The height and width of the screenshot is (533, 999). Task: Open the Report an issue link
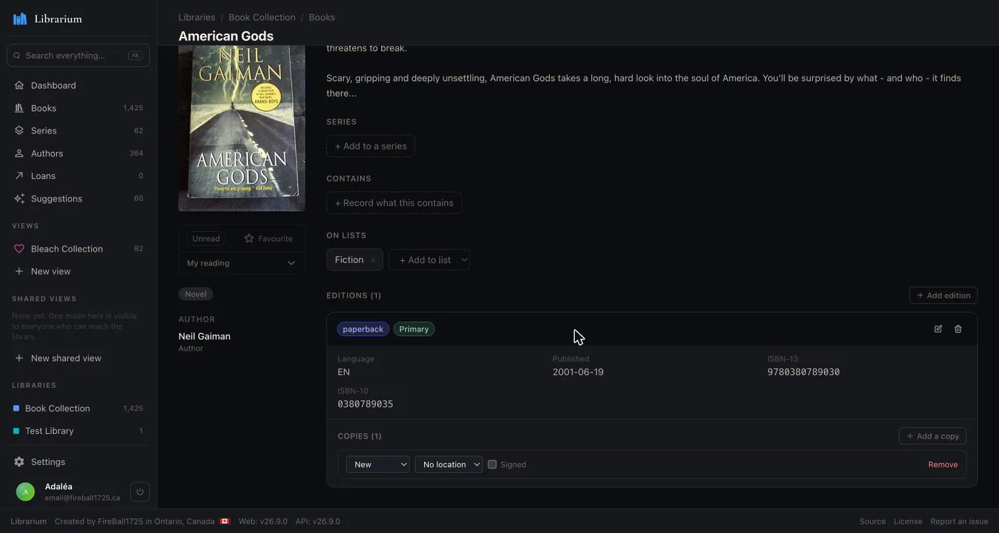click(959, 521)
